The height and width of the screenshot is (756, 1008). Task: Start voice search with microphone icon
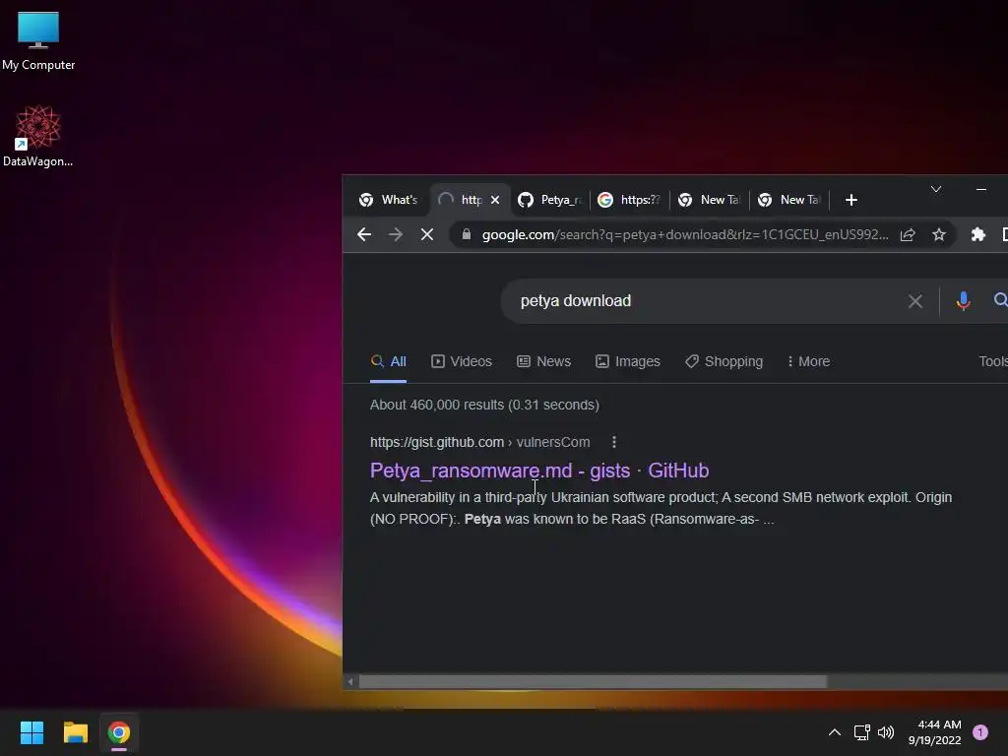(x=963, y=301)
